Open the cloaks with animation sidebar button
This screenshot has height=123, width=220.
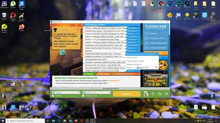156,43
